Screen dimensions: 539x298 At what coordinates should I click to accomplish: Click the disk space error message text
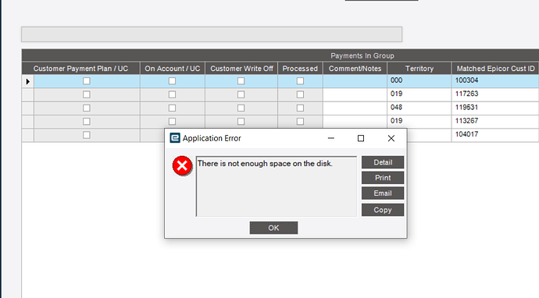pos(265,163)
